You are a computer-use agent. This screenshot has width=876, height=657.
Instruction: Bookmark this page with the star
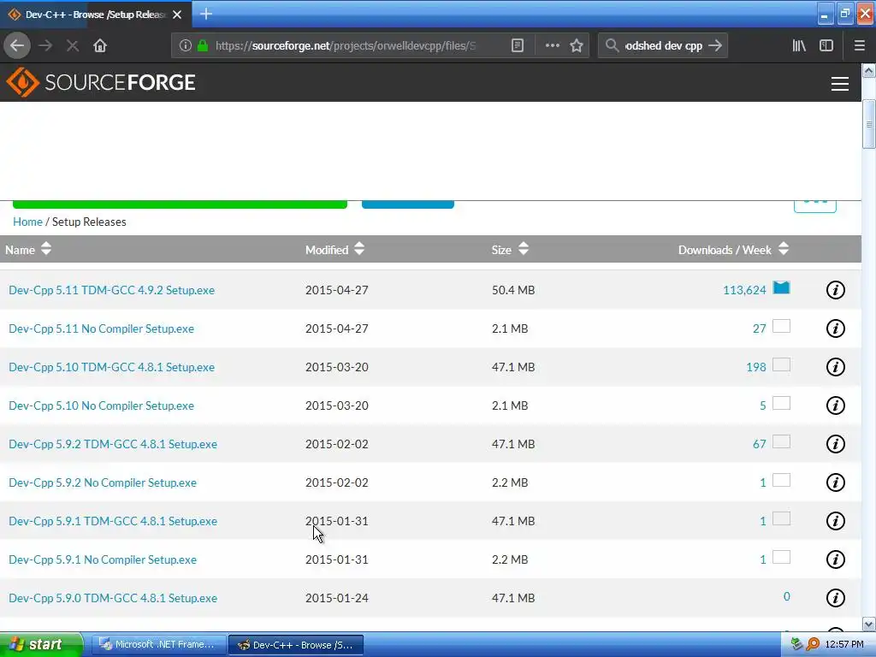point(577,46)
